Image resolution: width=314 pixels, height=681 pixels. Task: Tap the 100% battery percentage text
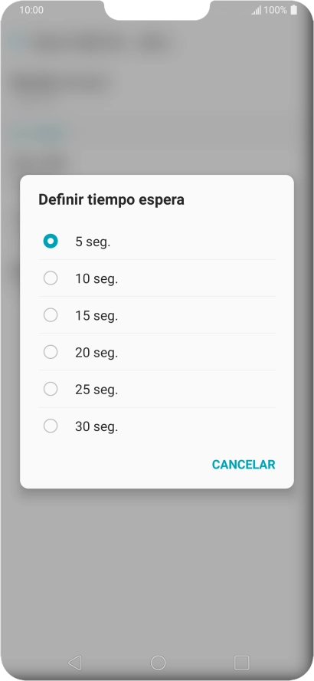[276, 10]
